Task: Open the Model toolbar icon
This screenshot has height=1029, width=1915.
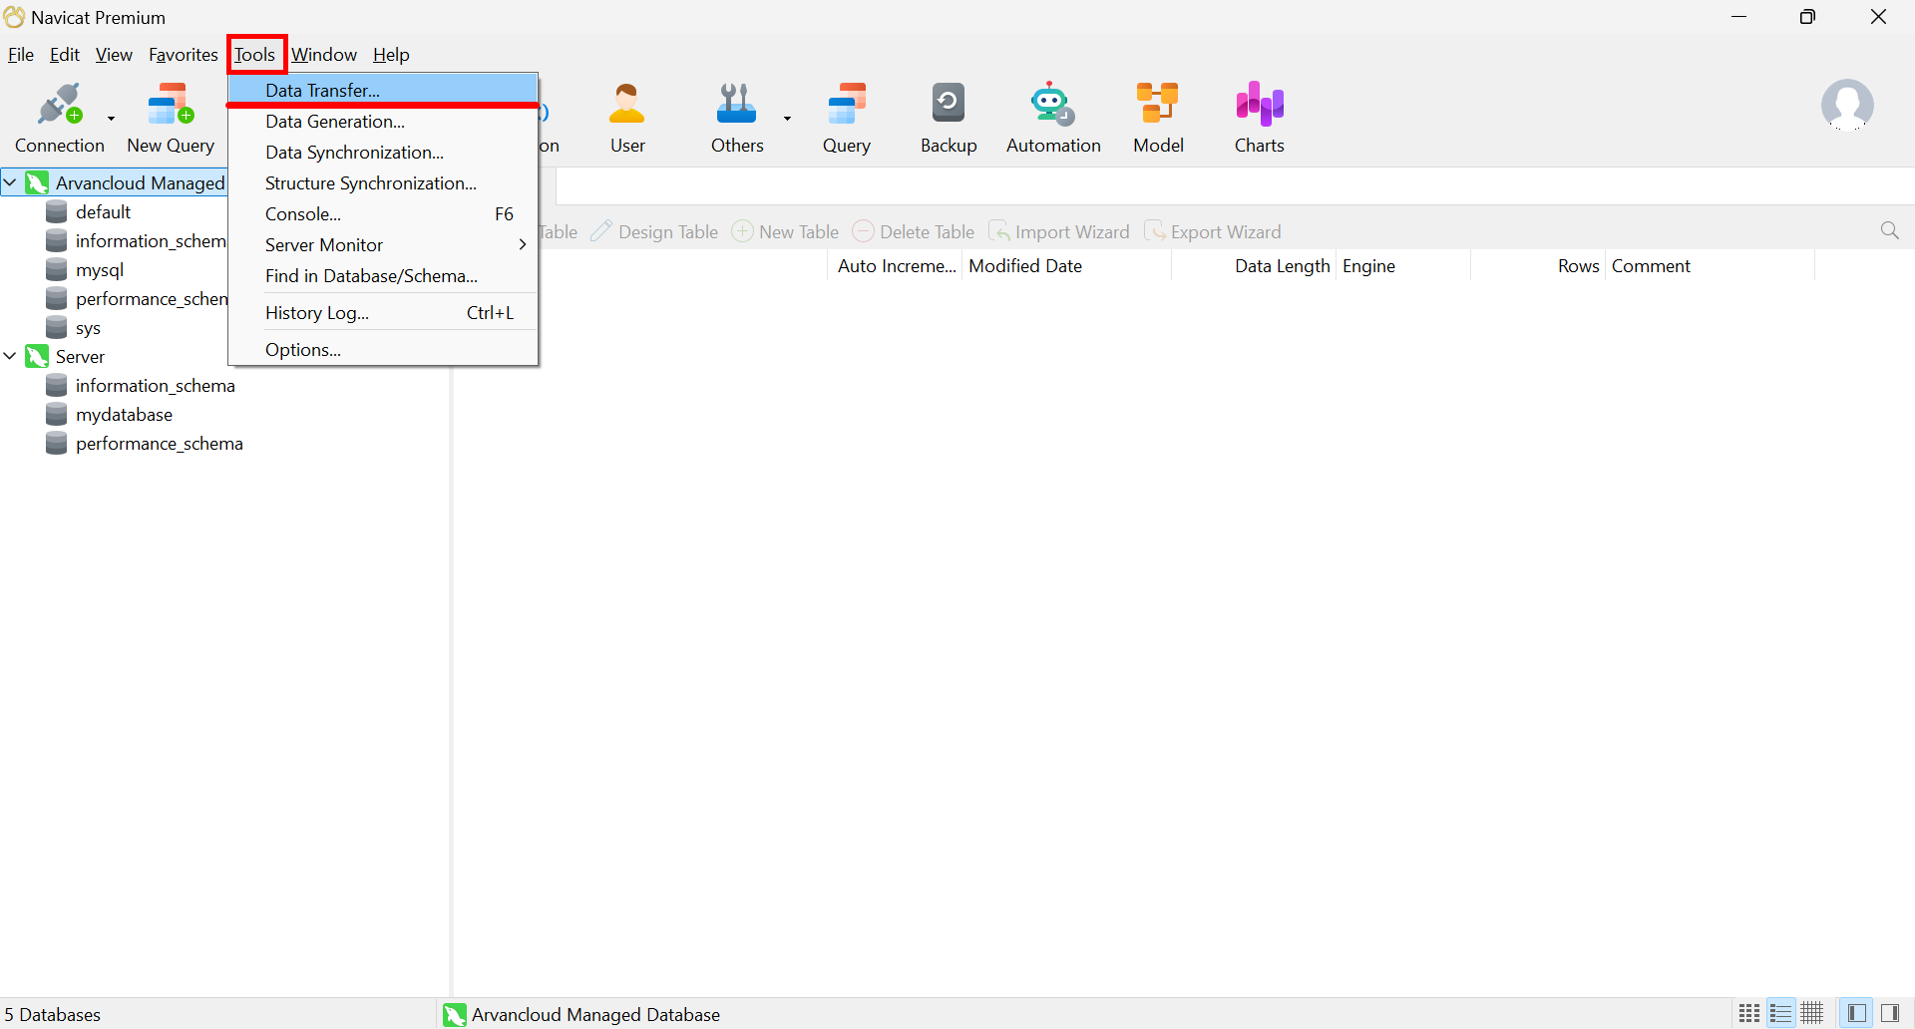Action: (1158, 118)
